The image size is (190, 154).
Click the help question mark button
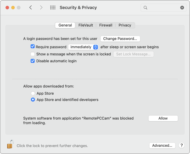coord(182,146)
